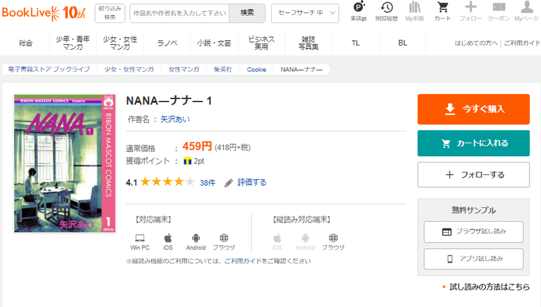Open the My本棚 bookshelf icon

pyautogui.click(x=415, y=8)
